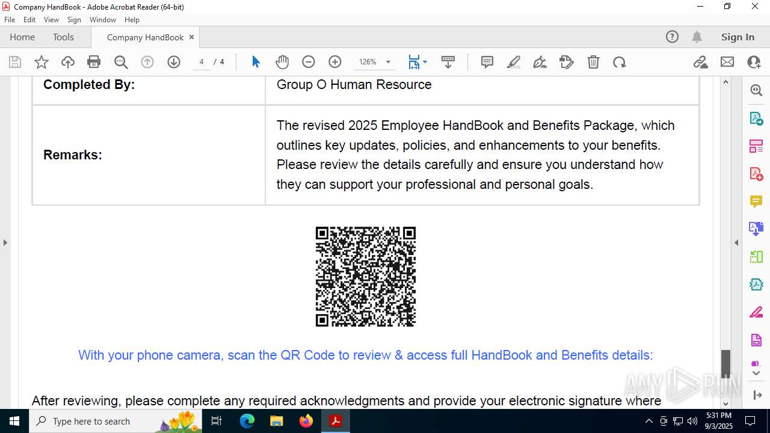
Task: Close the Company HandBook tab
Action: pyautogui.click(x=192, y=37)
